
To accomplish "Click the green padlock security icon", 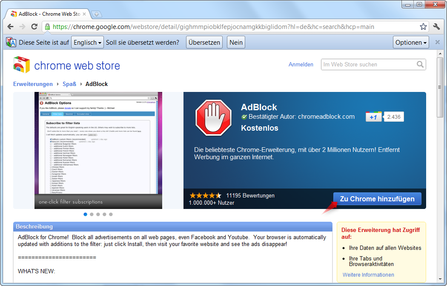I will 47,27.
